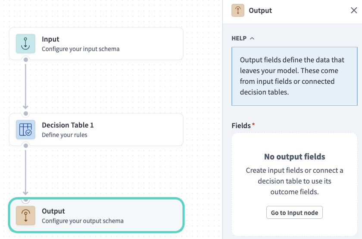Click the Input node bottom connector dot
Screen dimensions: 362x239
tap(26, 60)
